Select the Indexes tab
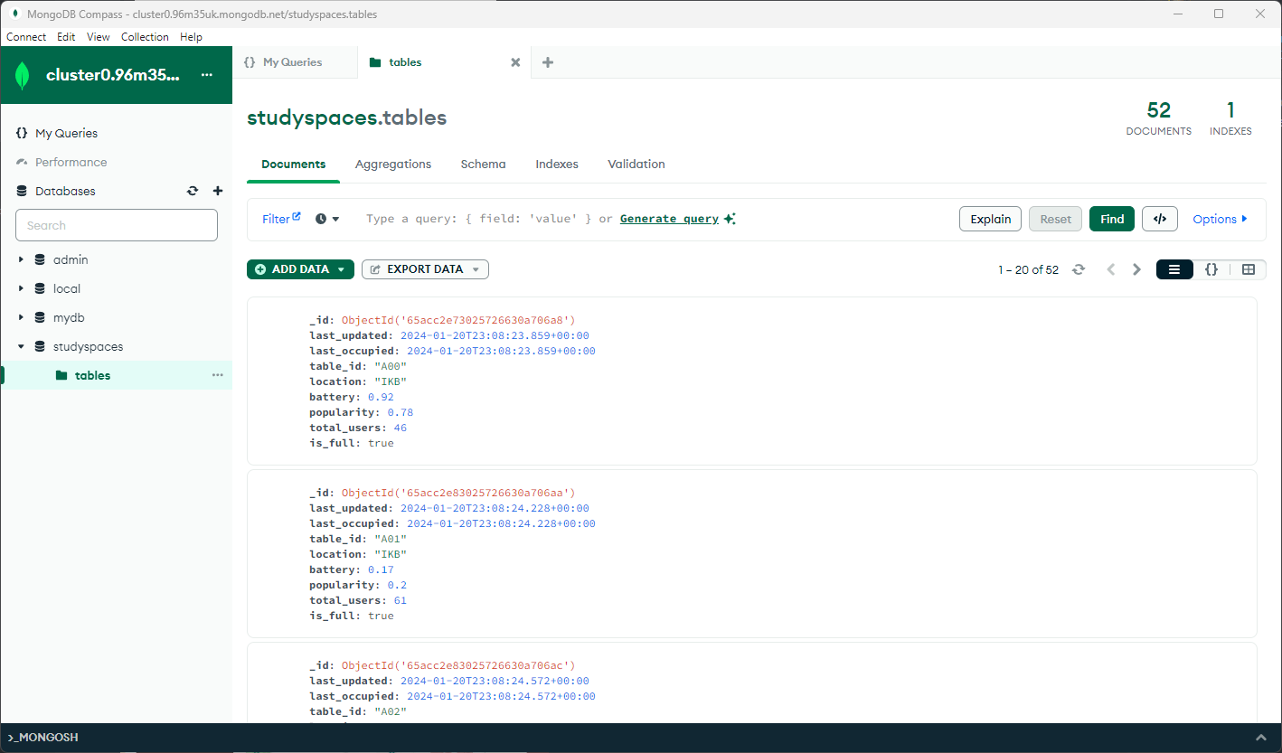The height and width of the screenshot is (753, 1282). 557,165
